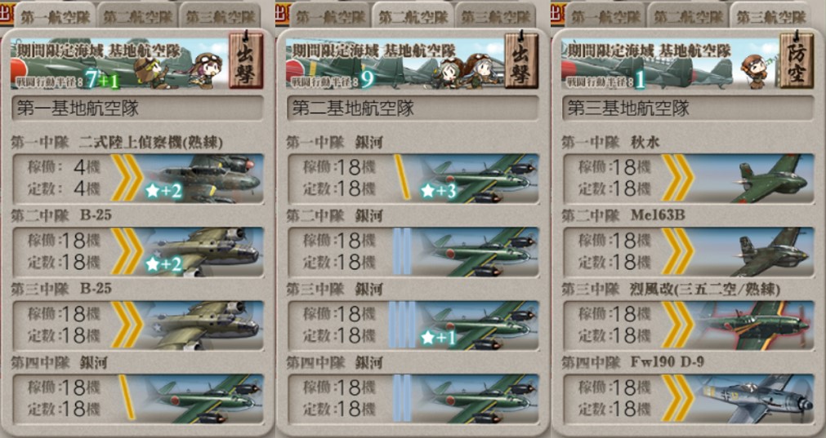Switch to 第二航空隊 tab in left panel

137,16
